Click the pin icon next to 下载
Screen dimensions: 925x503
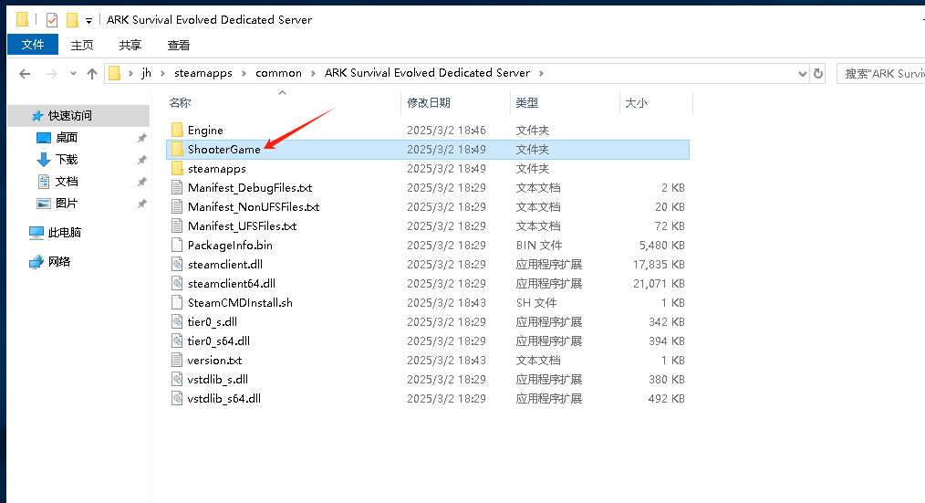coord(141,160)
